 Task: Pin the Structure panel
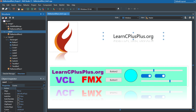(x=41, y=14)
